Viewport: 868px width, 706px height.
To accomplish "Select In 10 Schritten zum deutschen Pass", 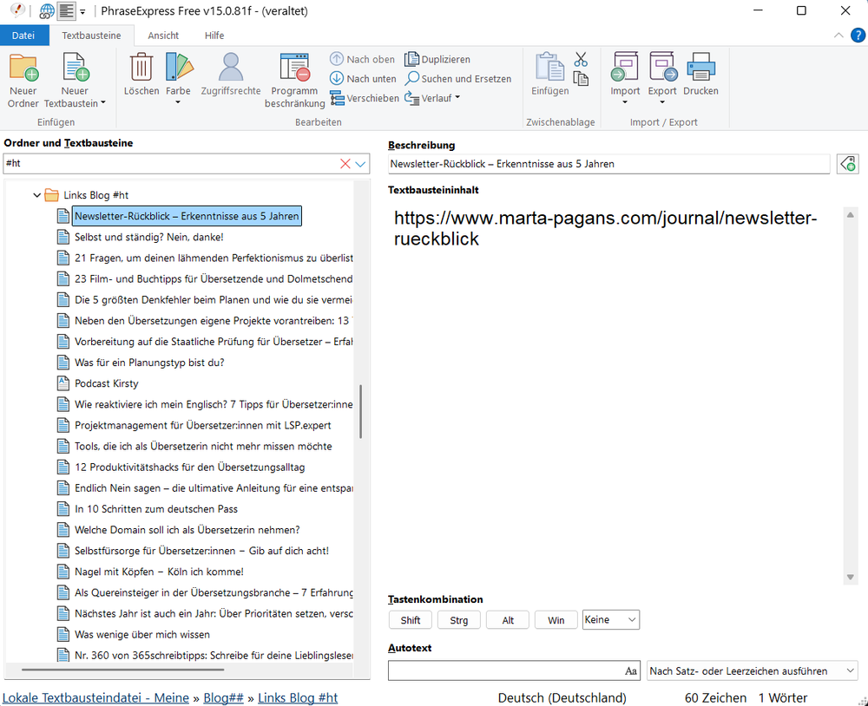I will pos(156,509).
